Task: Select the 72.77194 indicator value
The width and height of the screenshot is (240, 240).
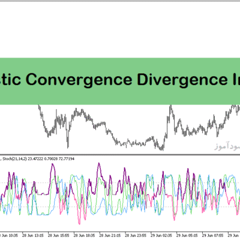Action: (x=67, y=159)
